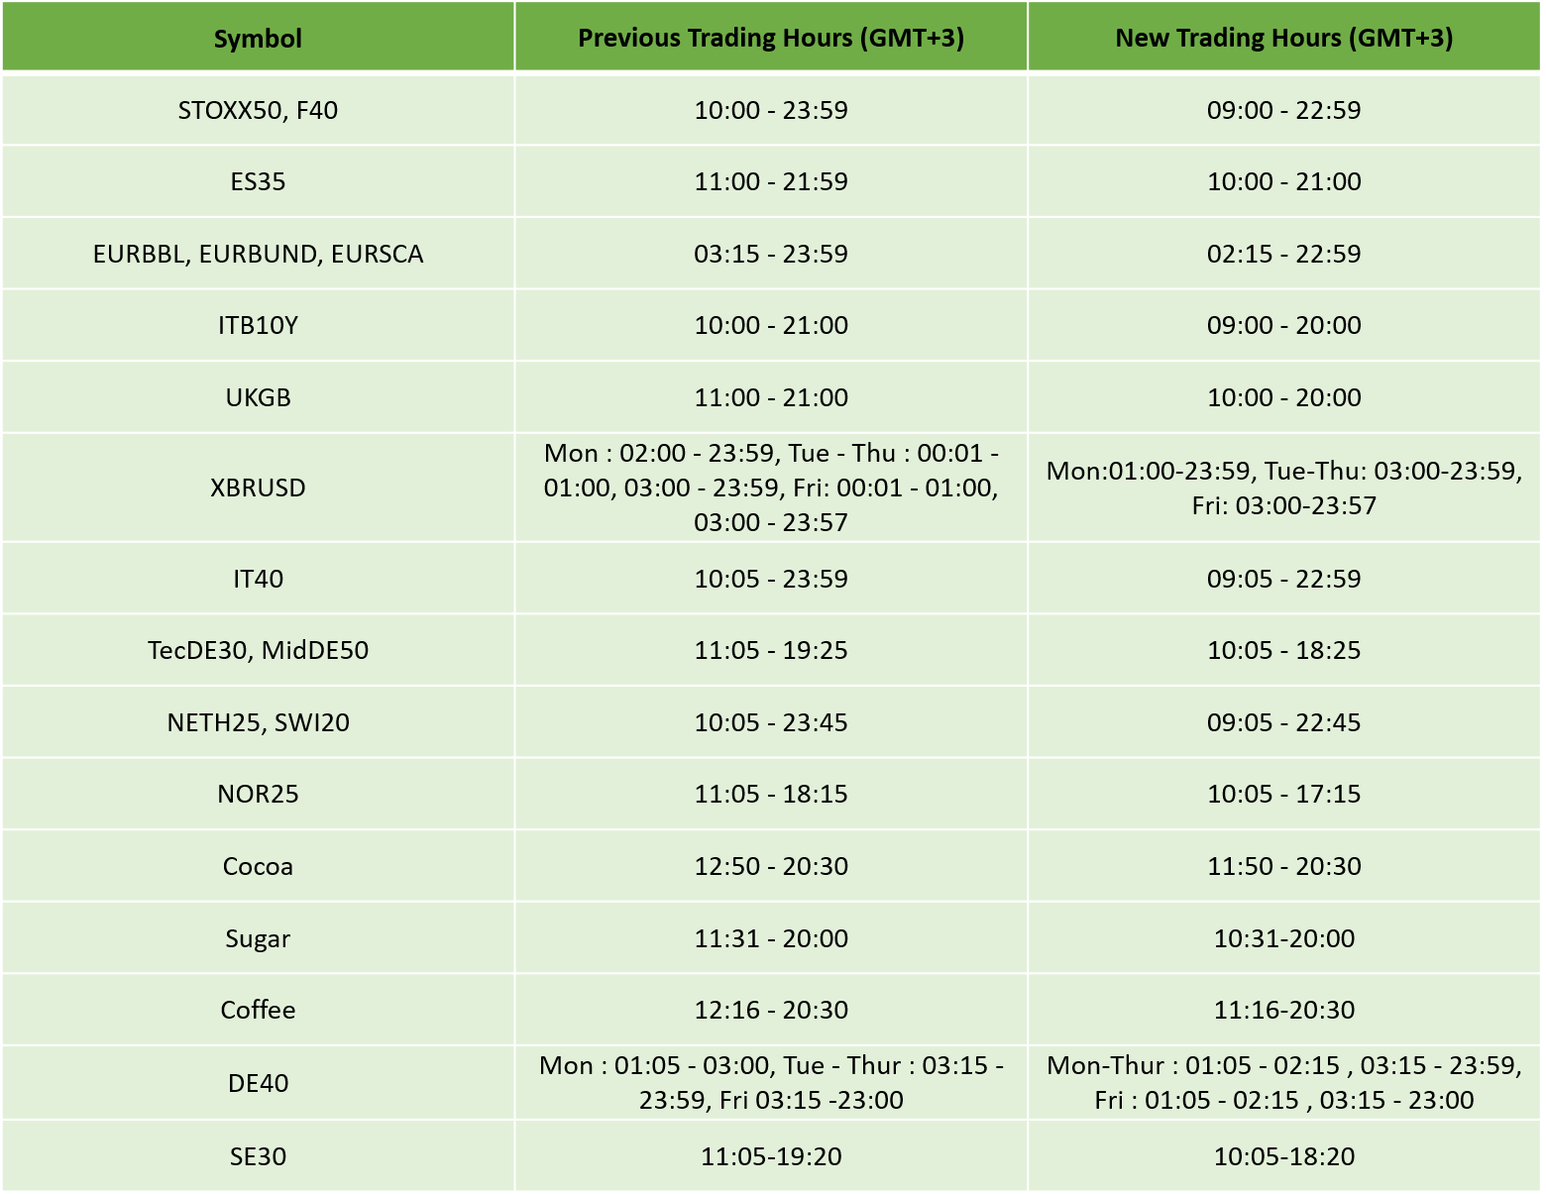Select the XBRUSD symbol cell
Viewport: 1546px width, 1194px height.
coord(258,488)
